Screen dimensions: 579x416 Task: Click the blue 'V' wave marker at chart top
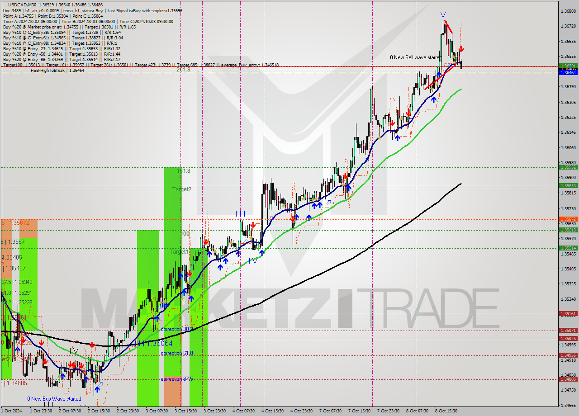coord(443,15)
